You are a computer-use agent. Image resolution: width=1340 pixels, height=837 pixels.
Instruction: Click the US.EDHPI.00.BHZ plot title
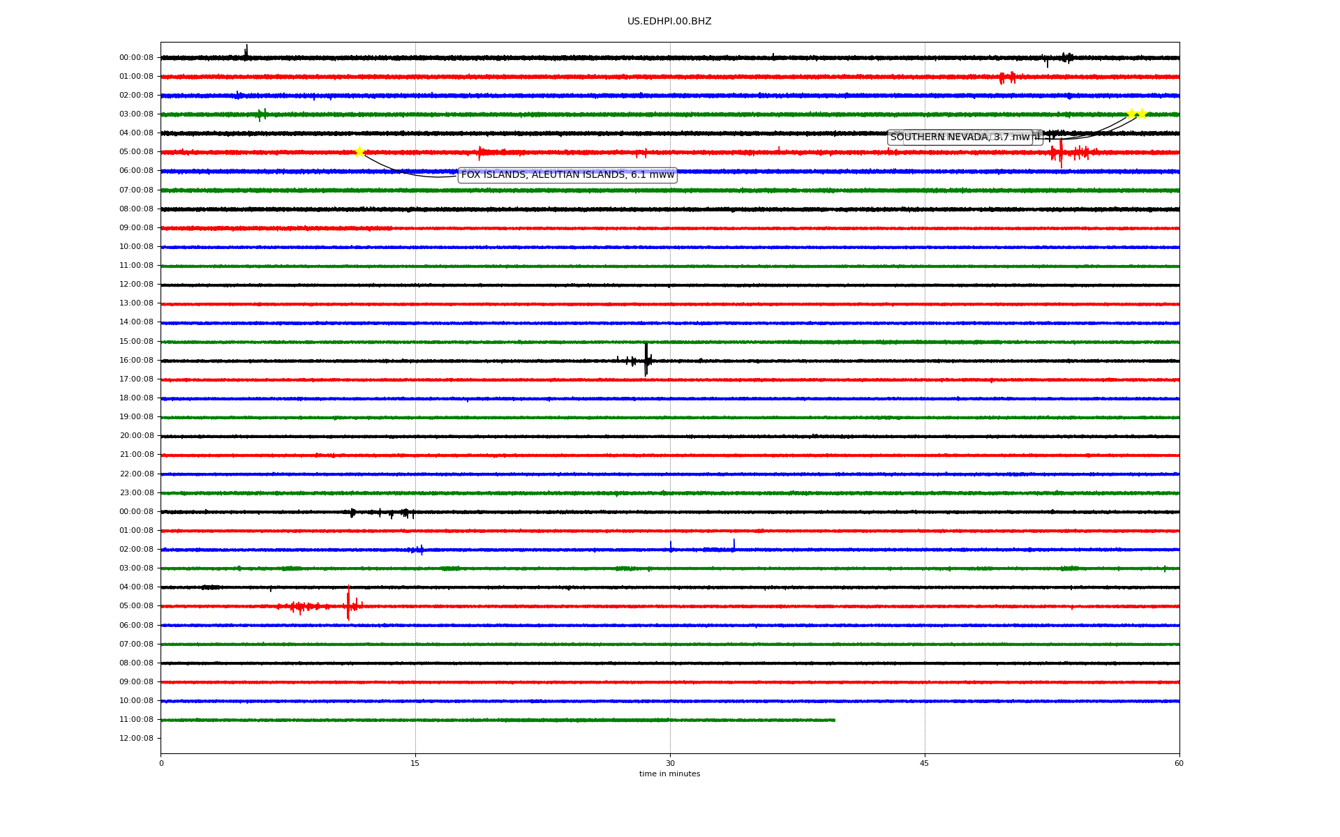click(669, 22)
